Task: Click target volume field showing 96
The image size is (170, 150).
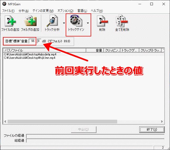Action: pyautogui.click(x=32, y=41)
